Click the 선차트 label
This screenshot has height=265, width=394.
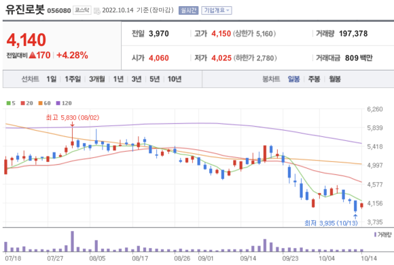30,79
